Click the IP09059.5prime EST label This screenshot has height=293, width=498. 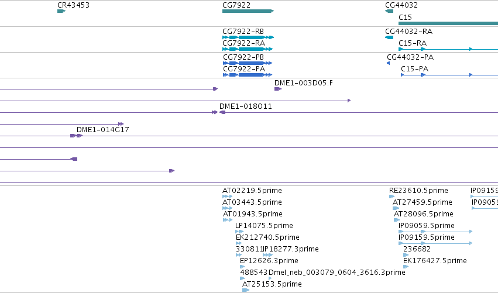point(427,226)
